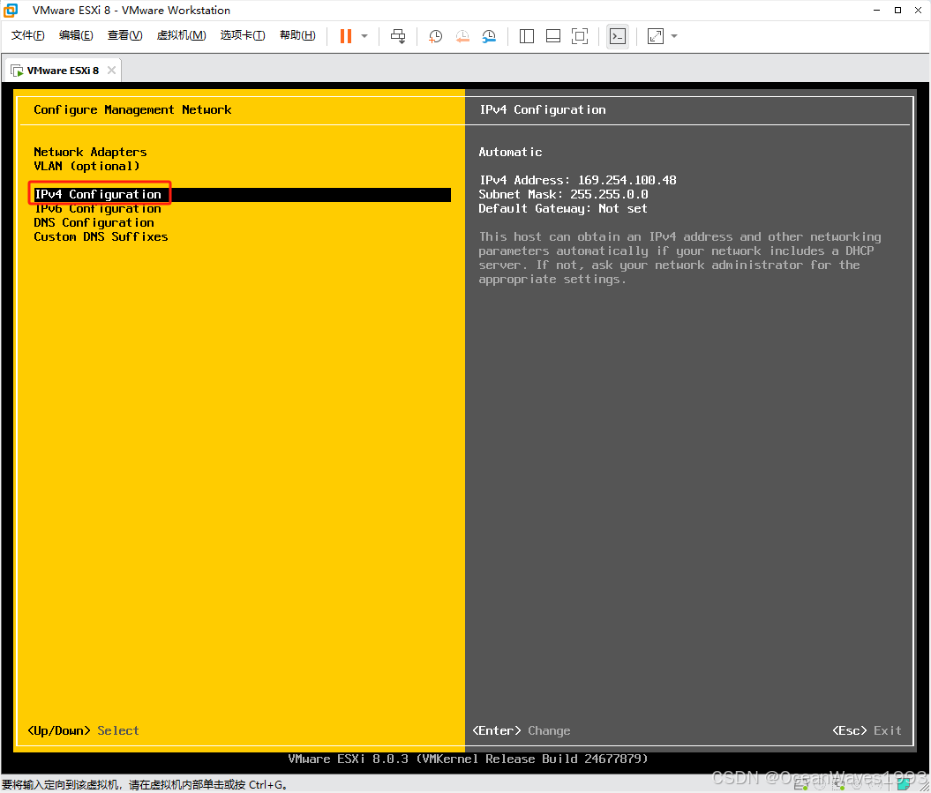
Task: Click the <Esc> Exit hint
Action: click(867, 730)
